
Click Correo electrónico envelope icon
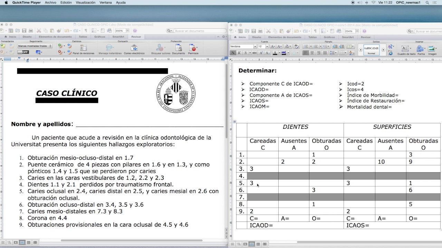134,47
